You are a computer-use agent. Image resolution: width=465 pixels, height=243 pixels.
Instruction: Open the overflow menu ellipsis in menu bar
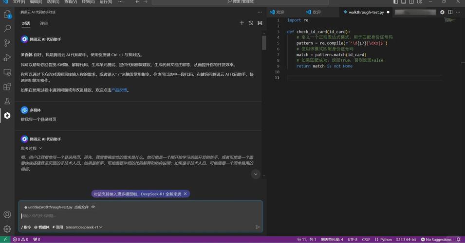tap(120, 2)
